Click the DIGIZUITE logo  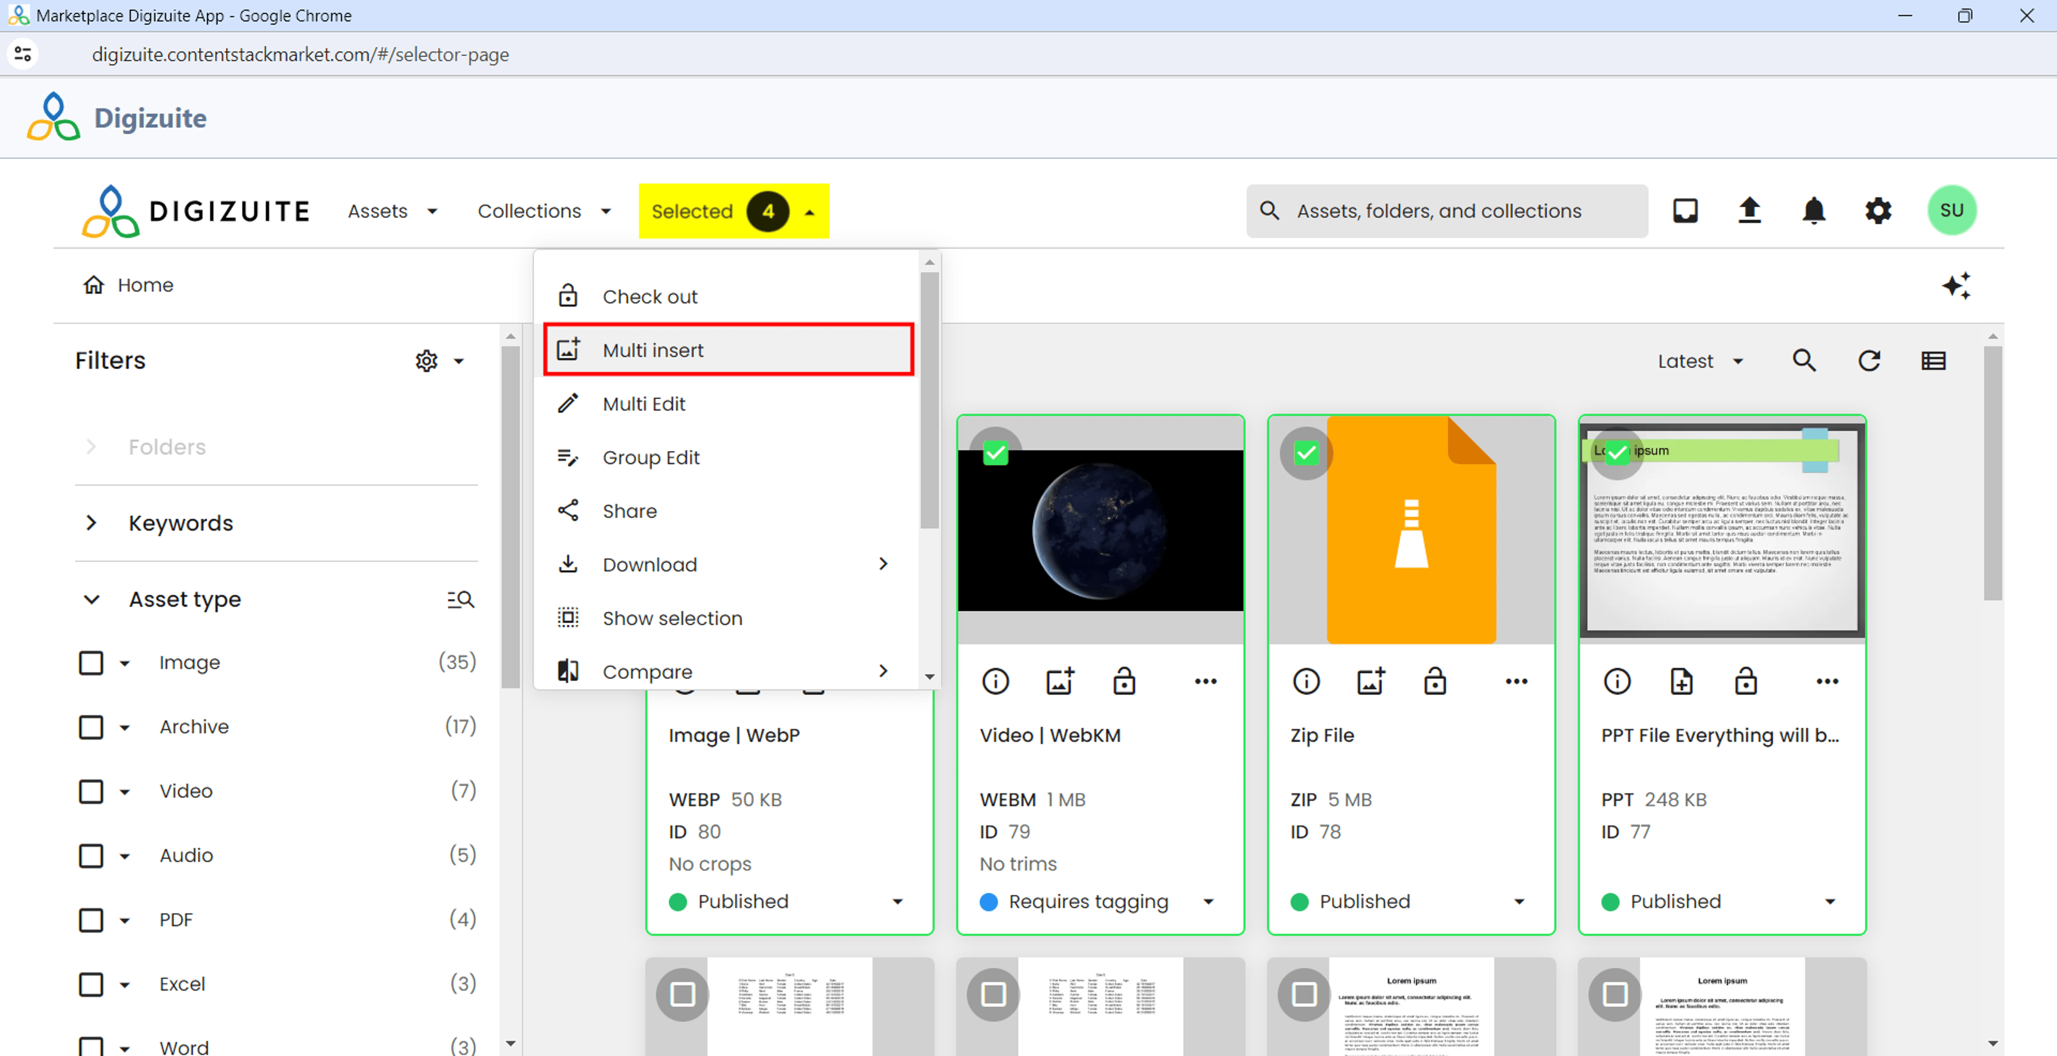click(196, 212)
